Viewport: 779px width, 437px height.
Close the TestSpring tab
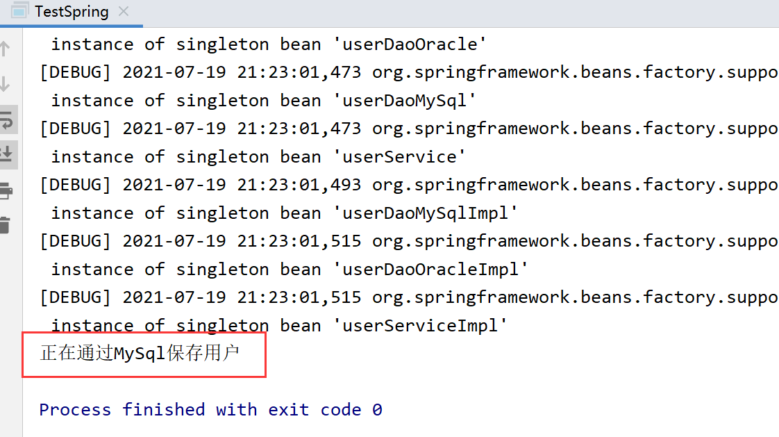[124, 11]
